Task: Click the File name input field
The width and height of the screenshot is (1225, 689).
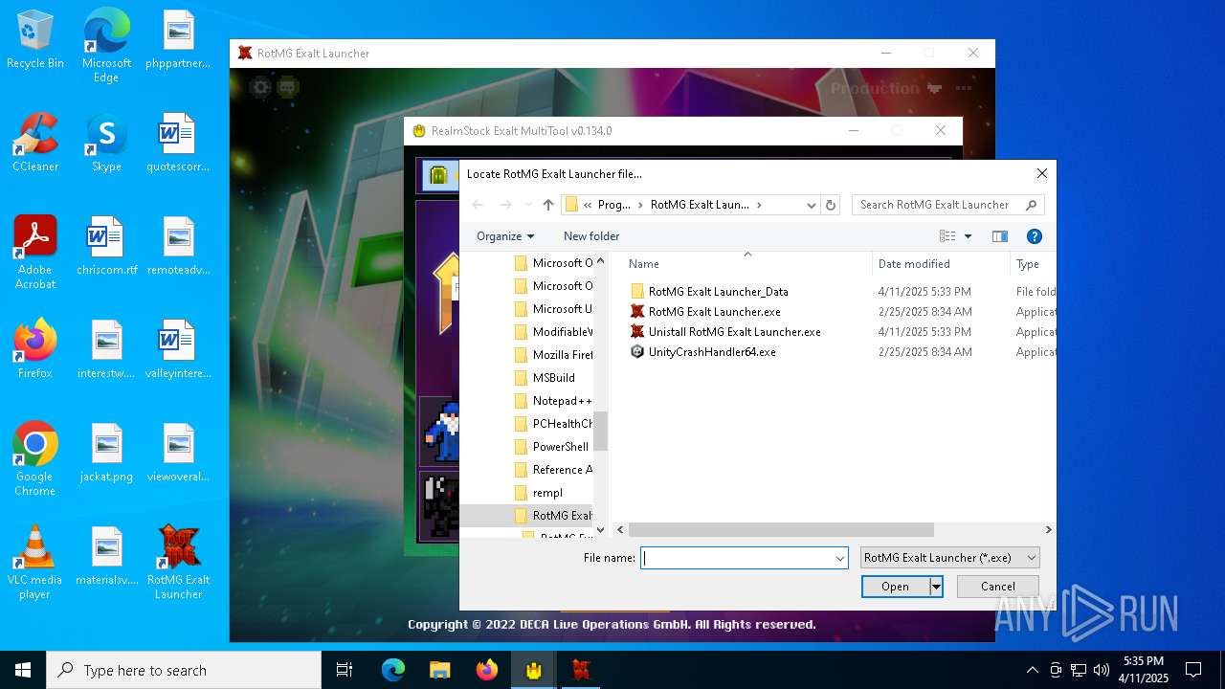Action: pos(737,558)
